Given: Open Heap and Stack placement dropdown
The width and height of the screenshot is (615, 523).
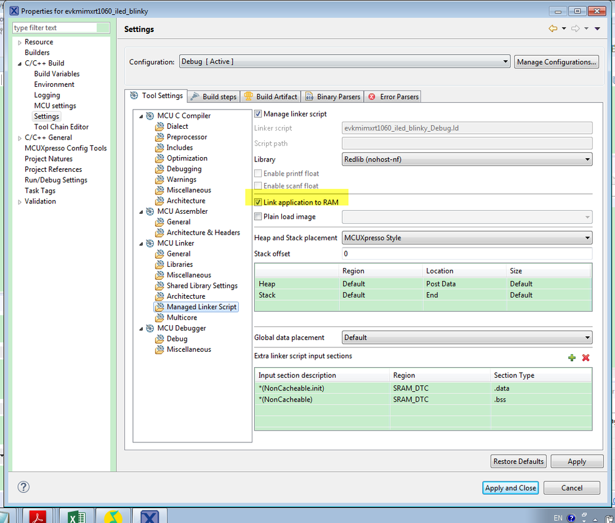Looking at the screenshot, I should click(467, 238).
